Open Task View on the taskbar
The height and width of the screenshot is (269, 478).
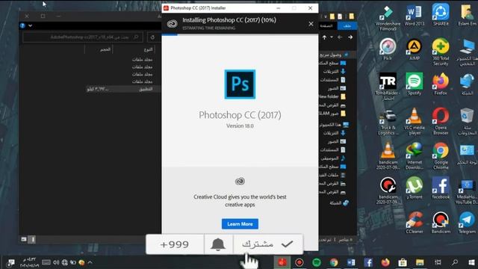click(438, 262)
